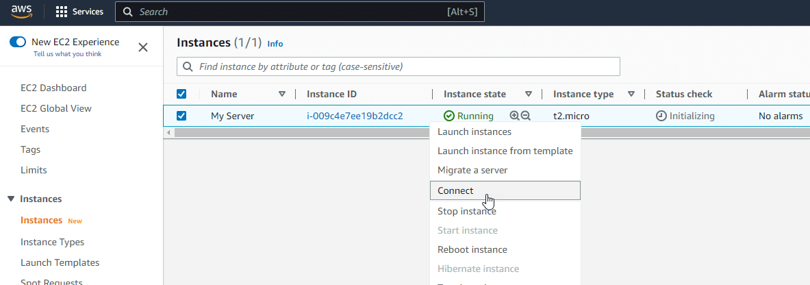Screen dimensions: 810x285
Task: Uncheck the select-all instances header checkbox
Action: [x=181, y=94]
